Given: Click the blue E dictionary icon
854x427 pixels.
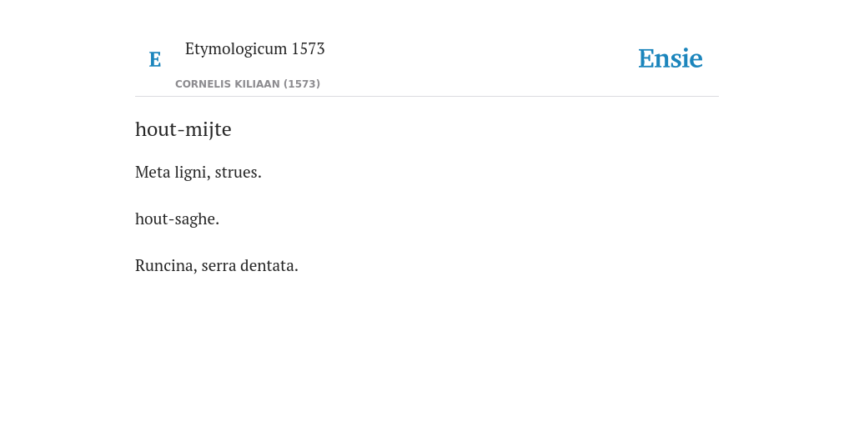Looking at the screenshot, I should (x=154, y=59).
